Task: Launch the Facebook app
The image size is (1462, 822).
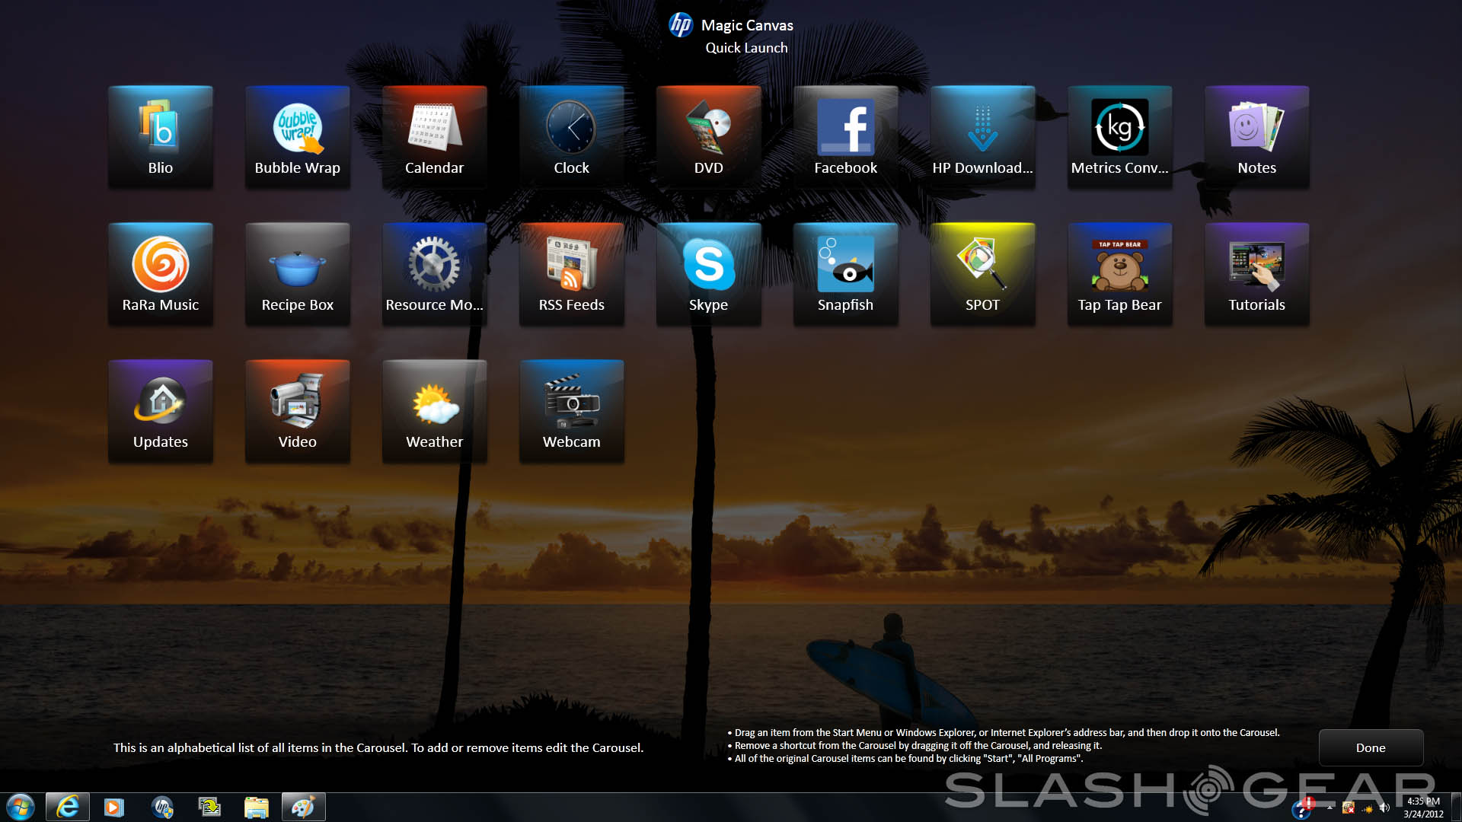Action: coord(845,137)
